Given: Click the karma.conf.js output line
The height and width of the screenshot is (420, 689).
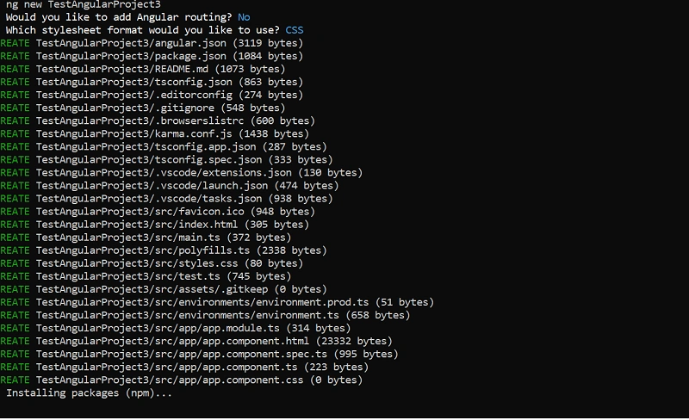Looking at the screenshot, I should (155, 134).
